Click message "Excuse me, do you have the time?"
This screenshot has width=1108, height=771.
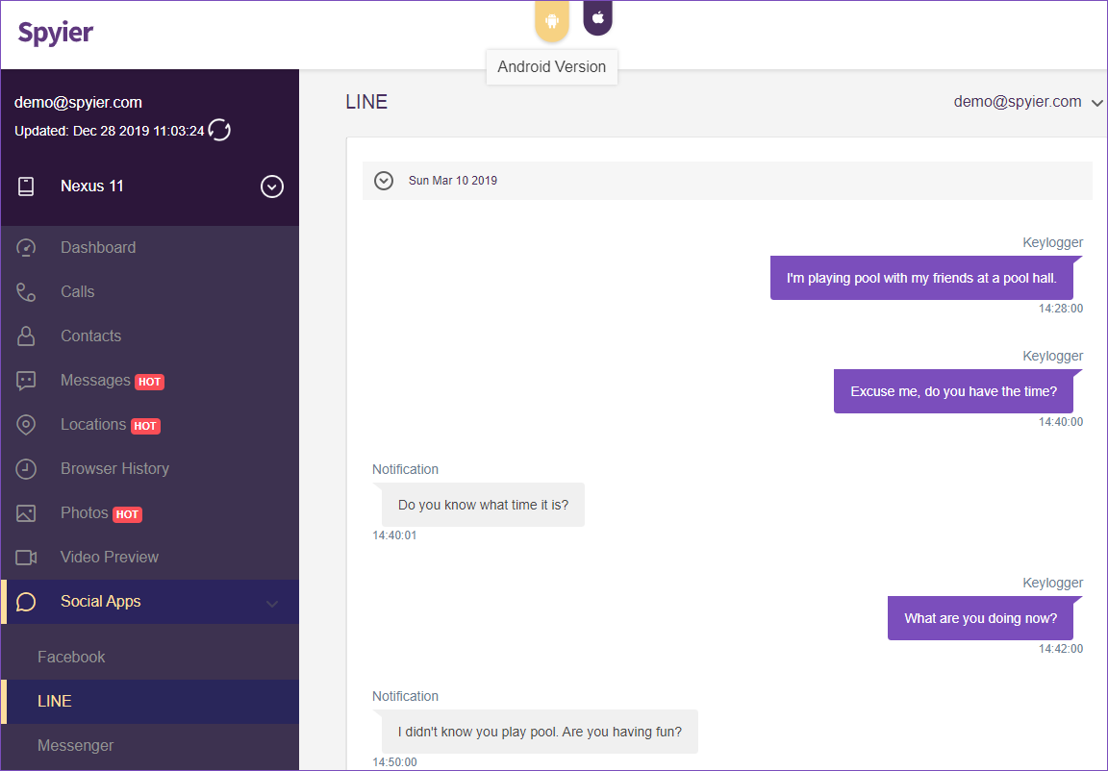953,391
